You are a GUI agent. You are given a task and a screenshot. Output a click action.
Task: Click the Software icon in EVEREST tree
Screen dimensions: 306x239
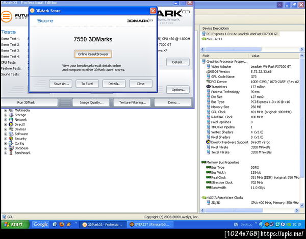[11, 134]
